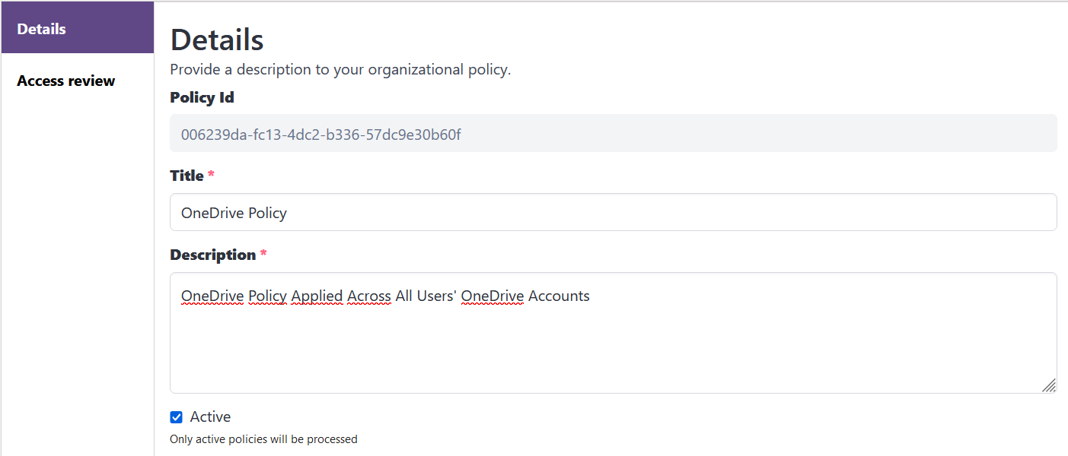Click the Policy Id label
The image size is (1068, 456).
[202, 97]
